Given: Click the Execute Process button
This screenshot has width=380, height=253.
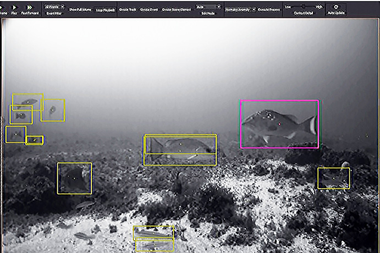Looking at the screenshot, I should pos(269,10).
